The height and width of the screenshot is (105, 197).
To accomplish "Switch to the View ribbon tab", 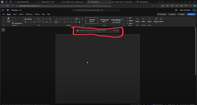I will (43, 14).
